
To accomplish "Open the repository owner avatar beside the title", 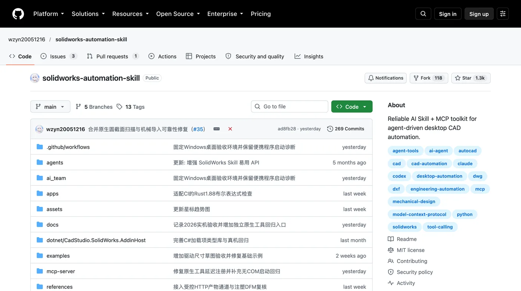I will pyautogui.click(x=35, y=78).
